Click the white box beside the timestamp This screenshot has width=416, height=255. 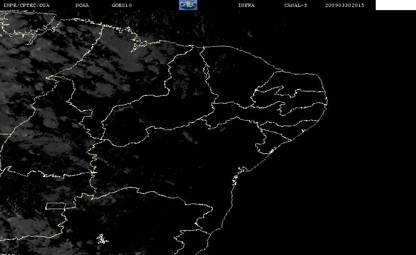tap(395, 5)
